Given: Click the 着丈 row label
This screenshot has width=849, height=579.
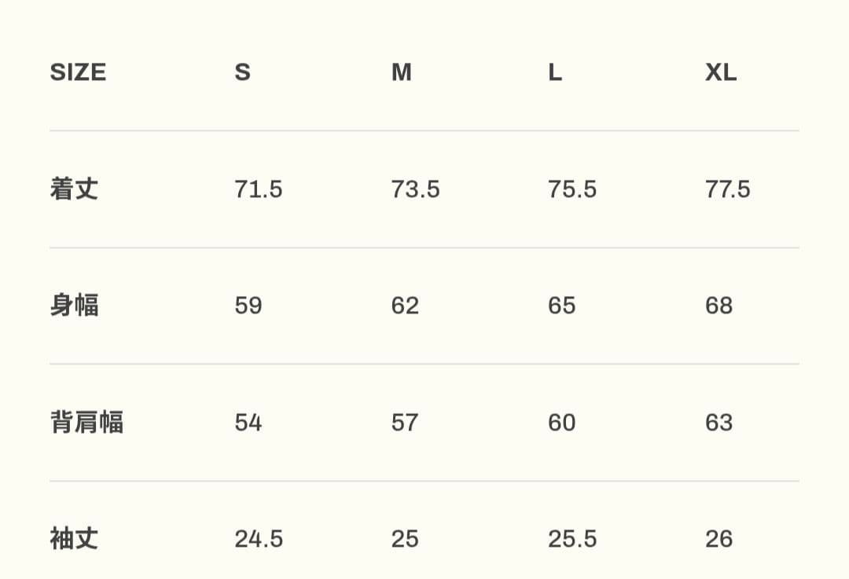Looking at the screenshot, I should [74, 189].
